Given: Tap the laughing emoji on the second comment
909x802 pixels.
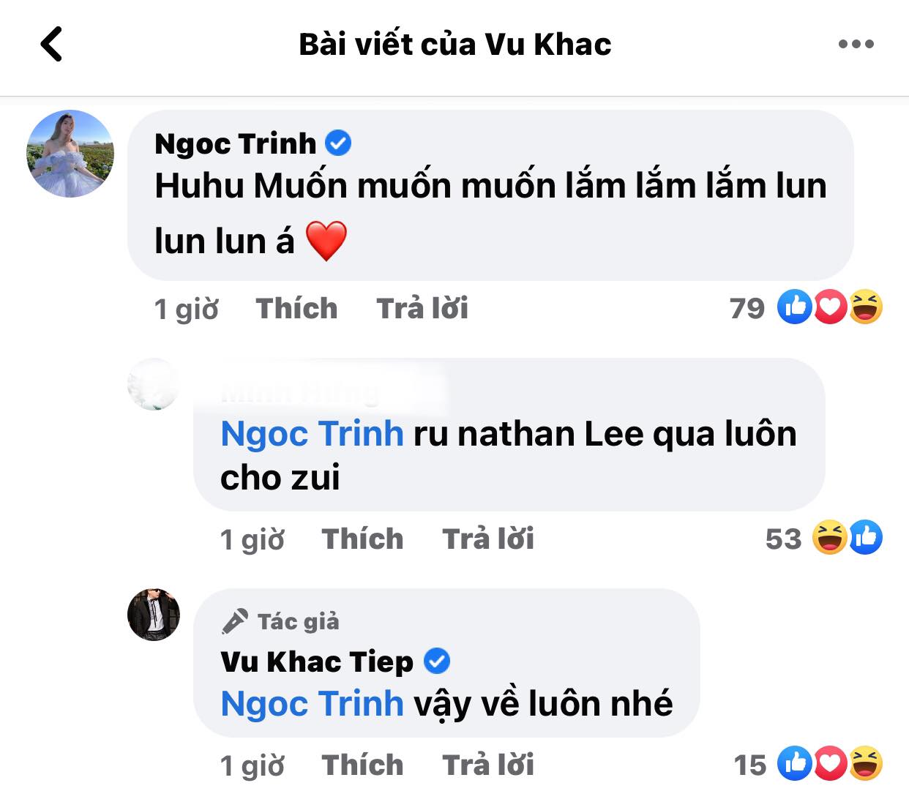Looking at the screenshot, I should (829, 539).
